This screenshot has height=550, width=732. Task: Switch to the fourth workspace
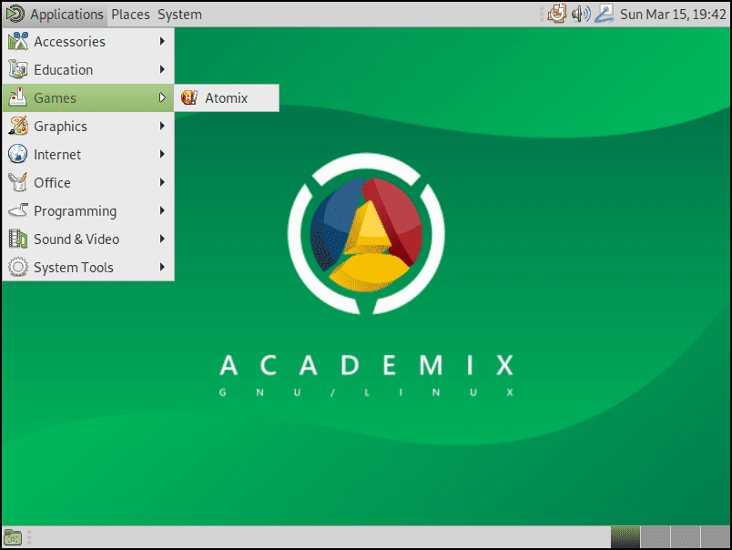(x=716, y=537)
